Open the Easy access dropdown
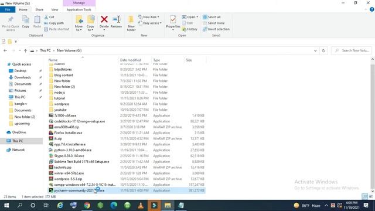This screenshot has height=211, width=375. pos(150,23)
